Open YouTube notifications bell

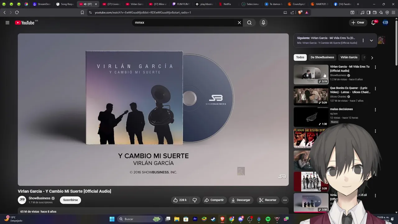click(373, 22)
